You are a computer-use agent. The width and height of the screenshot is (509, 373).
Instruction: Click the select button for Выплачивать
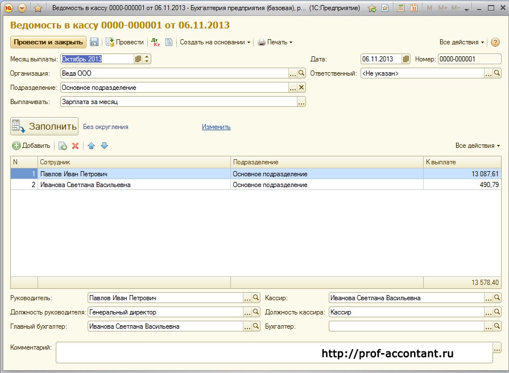(301, 102)
